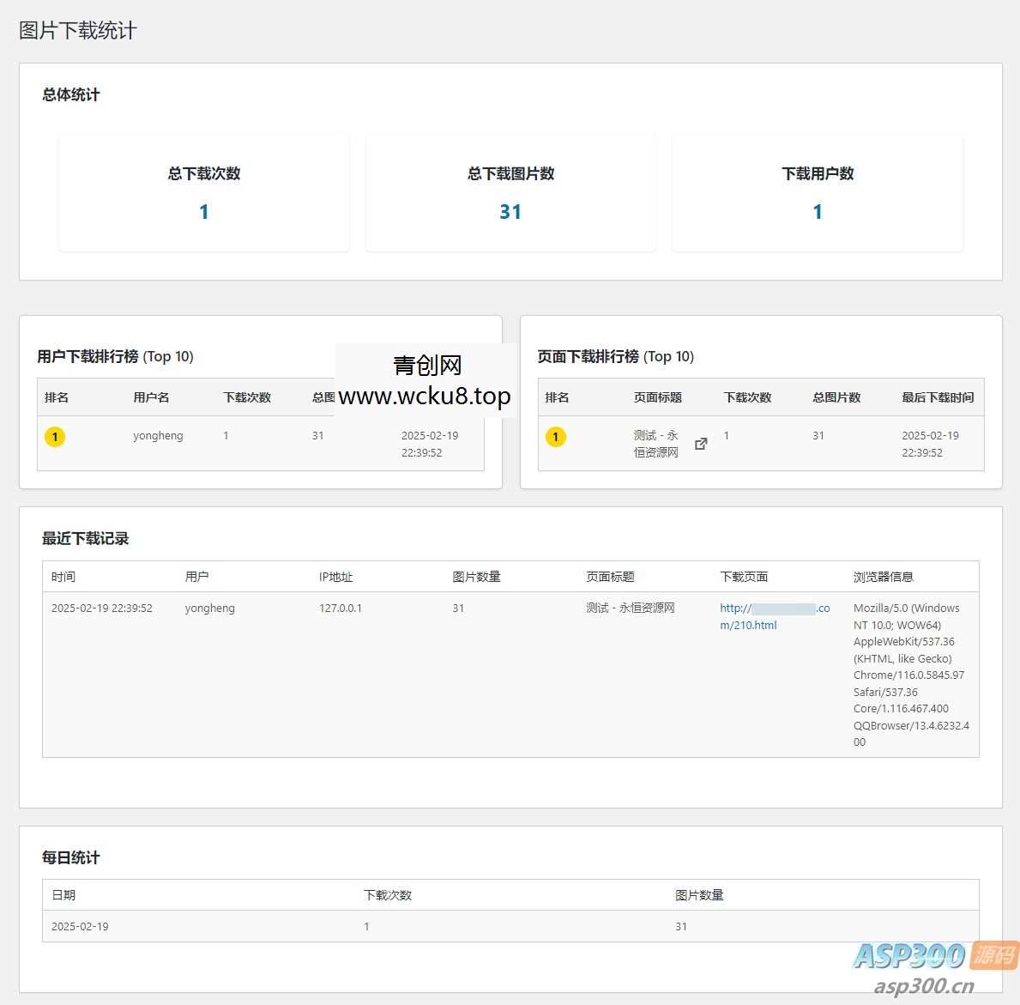Screen dimensions: 1020x1005
Task: Select the 总下载图片数 value 31
Action: [510, 212]
